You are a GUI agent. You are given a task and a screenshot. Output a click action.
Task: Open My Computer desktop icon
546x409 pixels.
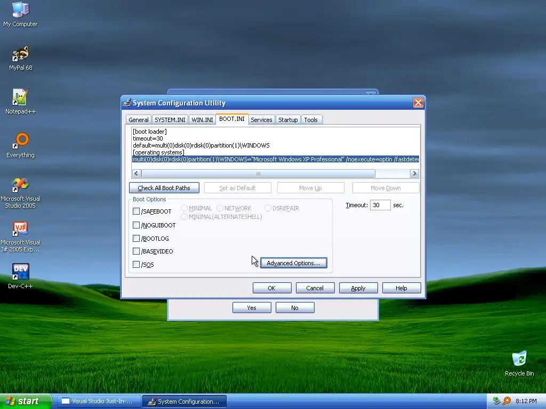(20, 14)
